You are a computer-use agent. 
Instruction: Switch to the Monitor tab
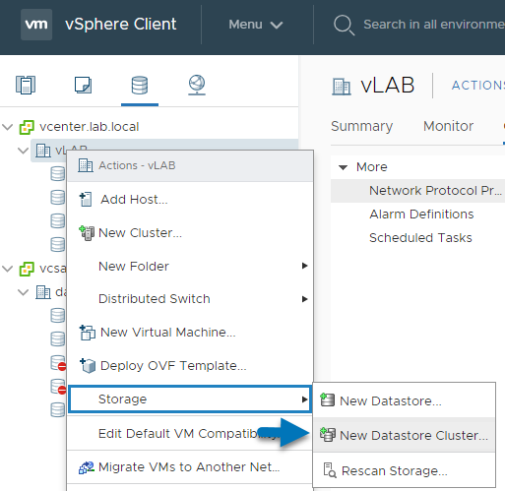448,126
